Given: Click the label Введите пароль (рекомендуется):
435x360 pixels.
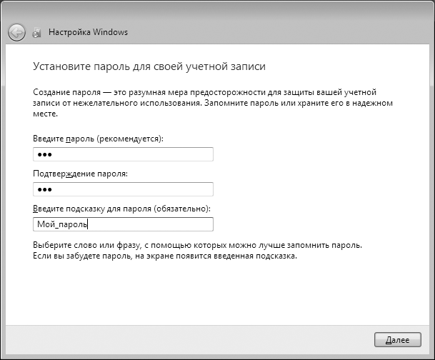Looking at the screenshot, I should pyautogui.click(x=98, y=139).
